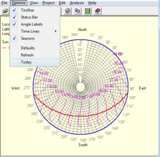Click the 90° azimuth label
Image resolution: width=160 pixels, height=157 pixels.
[132, 88]
